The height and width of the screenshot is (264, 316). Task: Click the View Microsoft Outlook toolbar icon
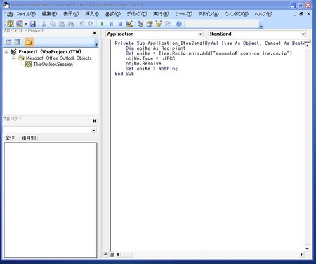pos(11,24)
